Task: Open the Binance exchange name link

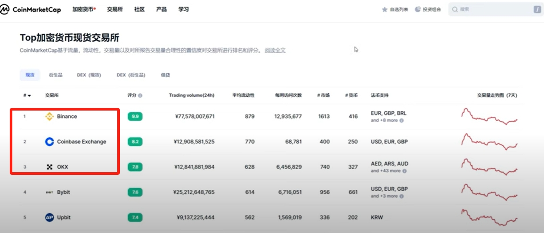Action: 67,116
